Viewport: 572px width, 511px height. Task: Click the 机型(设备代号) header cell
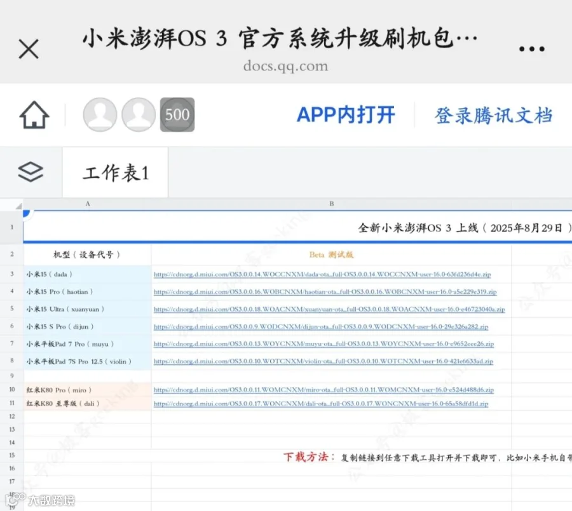87,255
